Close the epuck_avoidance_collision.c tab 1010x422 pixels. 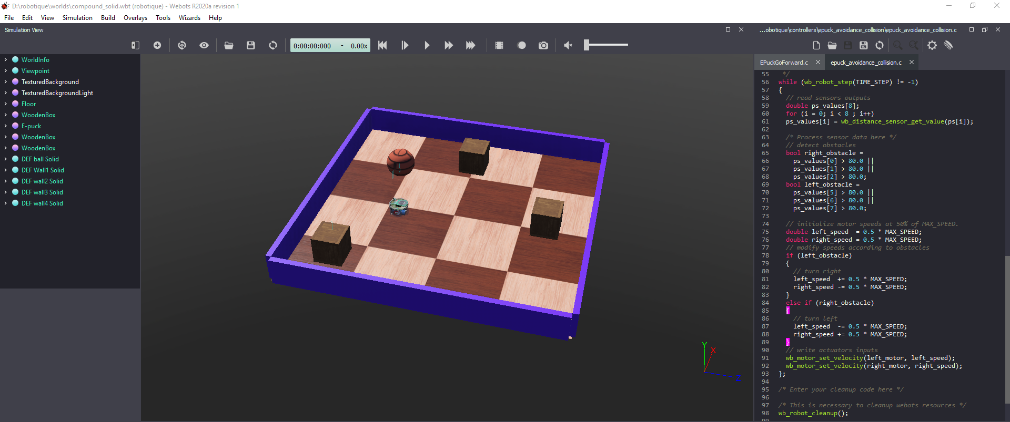coord(912,63)
